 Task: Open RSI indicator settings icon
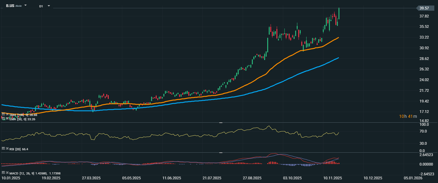[x=3, y=149]
